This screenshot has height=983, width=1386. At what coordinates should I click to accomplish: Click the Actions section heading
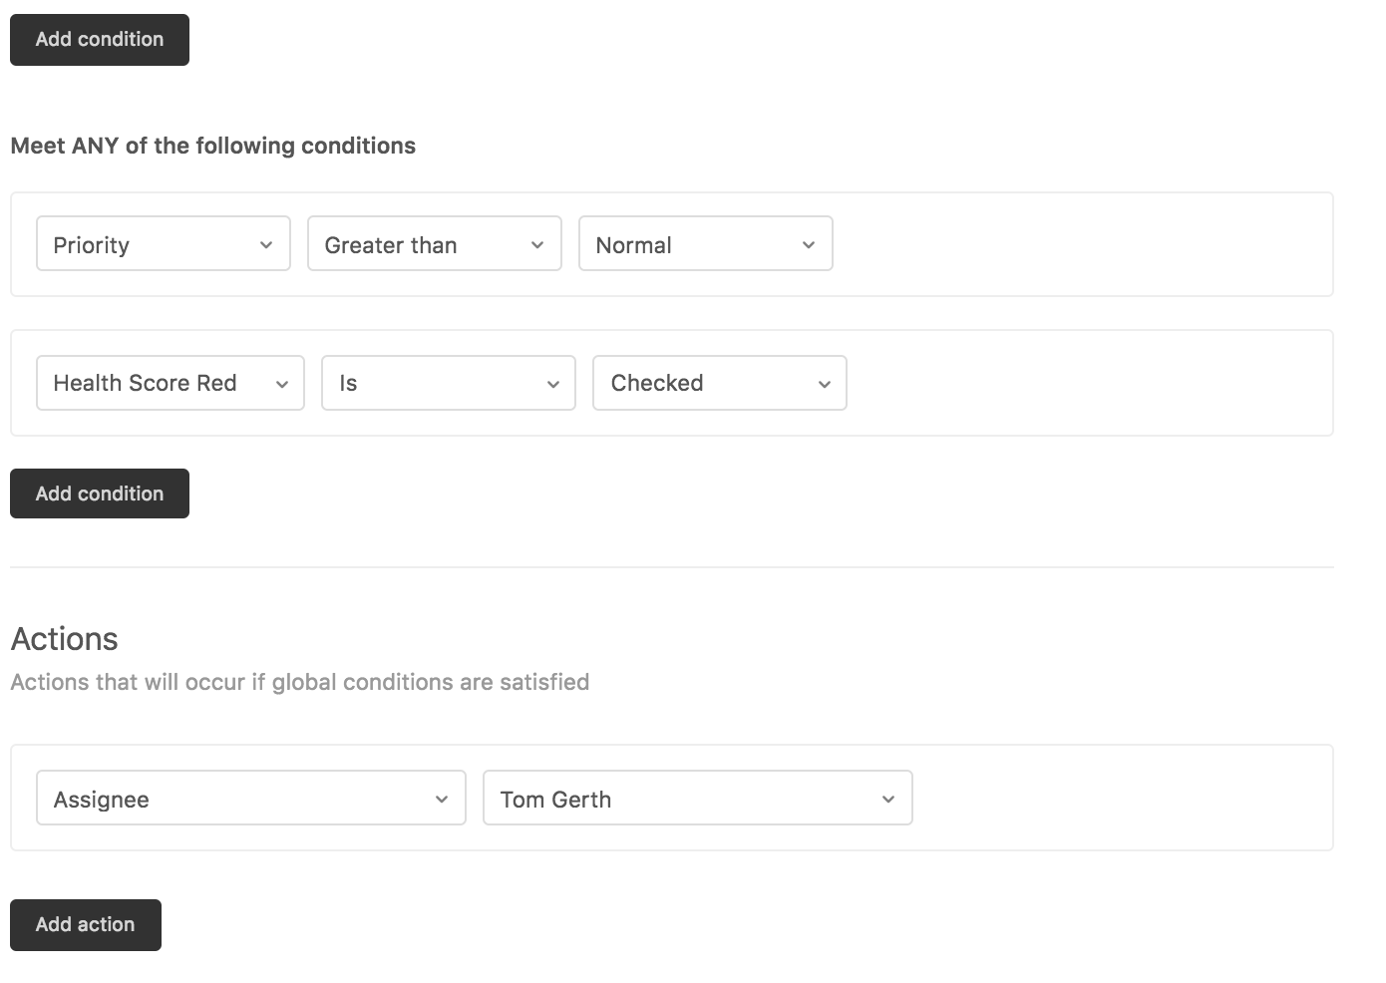tap(65, 639)
